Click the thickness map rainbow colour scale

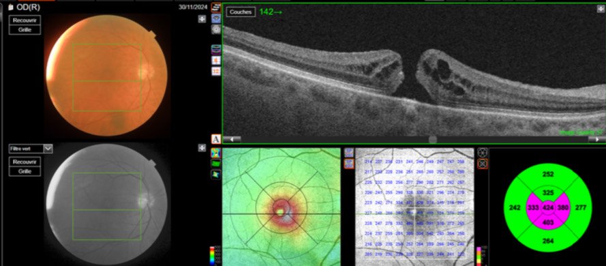[212, 256]
